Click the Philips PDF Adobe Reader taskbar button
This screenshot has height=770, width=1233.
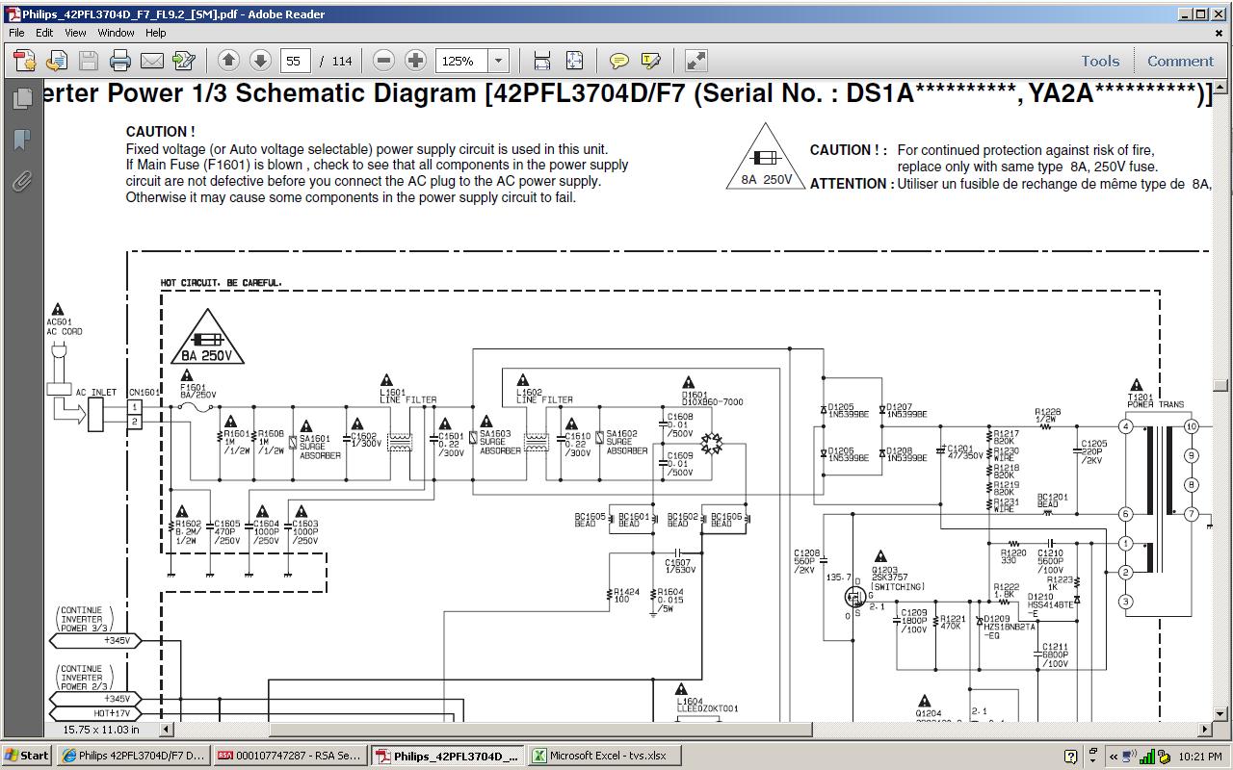(447, 756)
